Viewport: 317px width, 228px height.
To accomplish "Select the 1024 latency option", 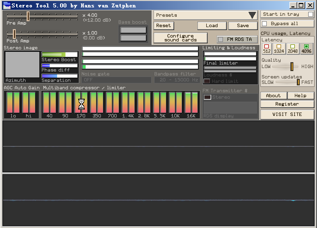I will (280, 48).
